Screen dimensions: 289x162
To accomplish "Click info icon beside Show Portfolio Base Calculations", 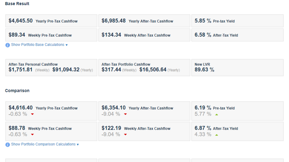I will pos(8,45).
